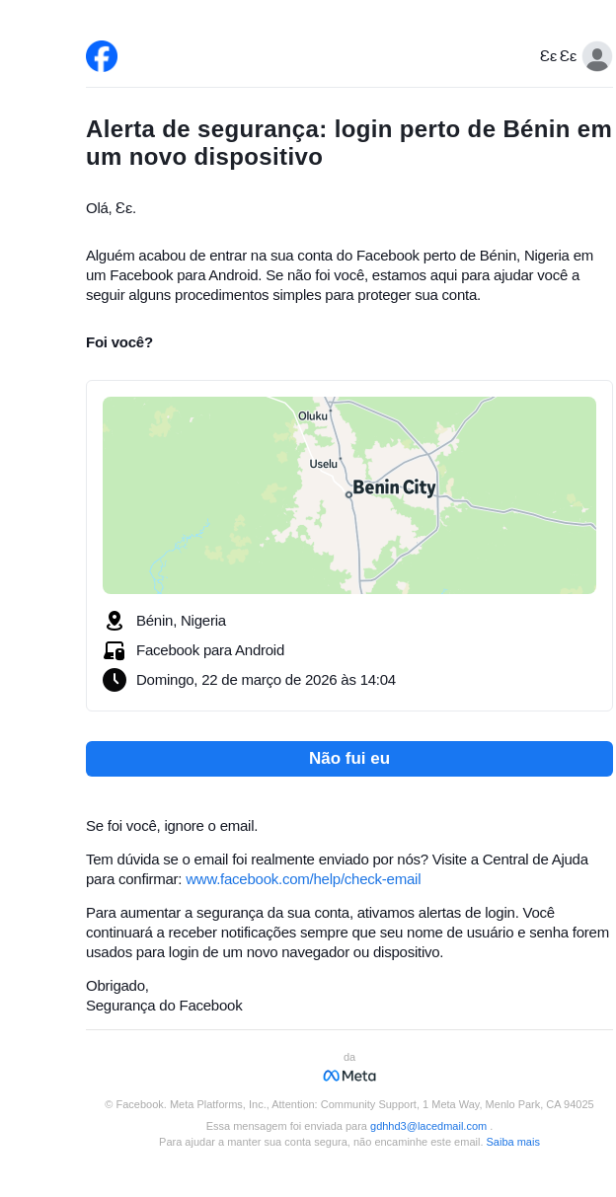Screen dimensions: 616x1197
Task: Click the 'Bénin, Nigeria' location text
Action: [181, 621]
